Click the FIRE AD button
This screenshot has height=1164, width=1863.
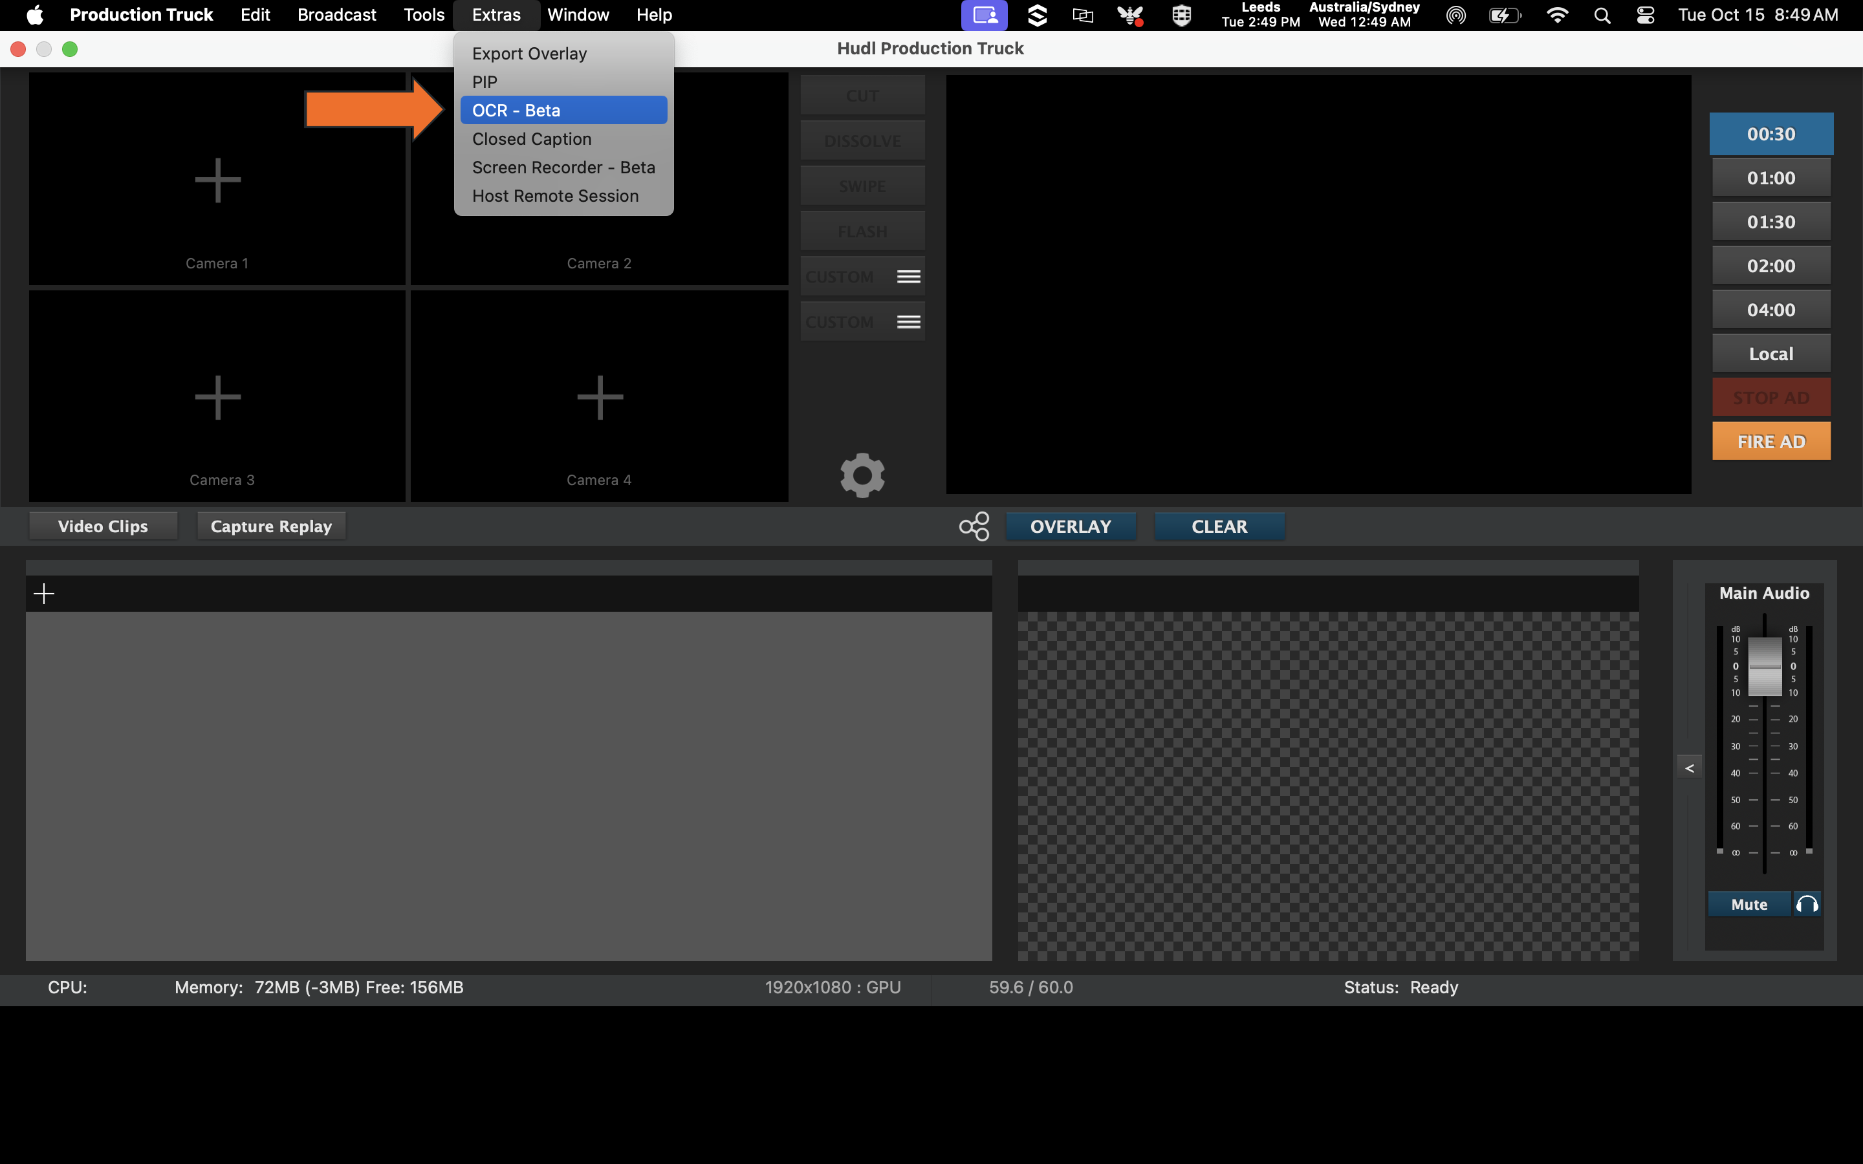click(x=1770, y=440)
